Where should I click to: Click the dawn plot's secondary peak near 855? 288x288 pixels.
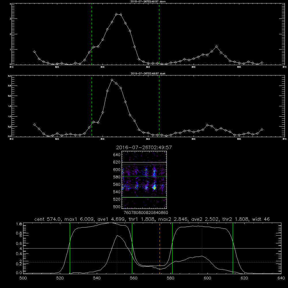coord(216,47)
